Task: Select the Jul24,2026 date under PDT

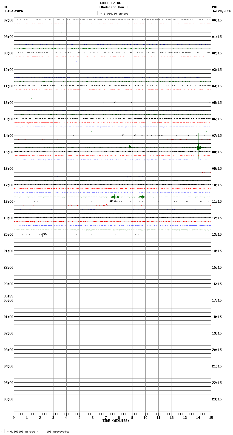Action: click(x=221, y=11)
